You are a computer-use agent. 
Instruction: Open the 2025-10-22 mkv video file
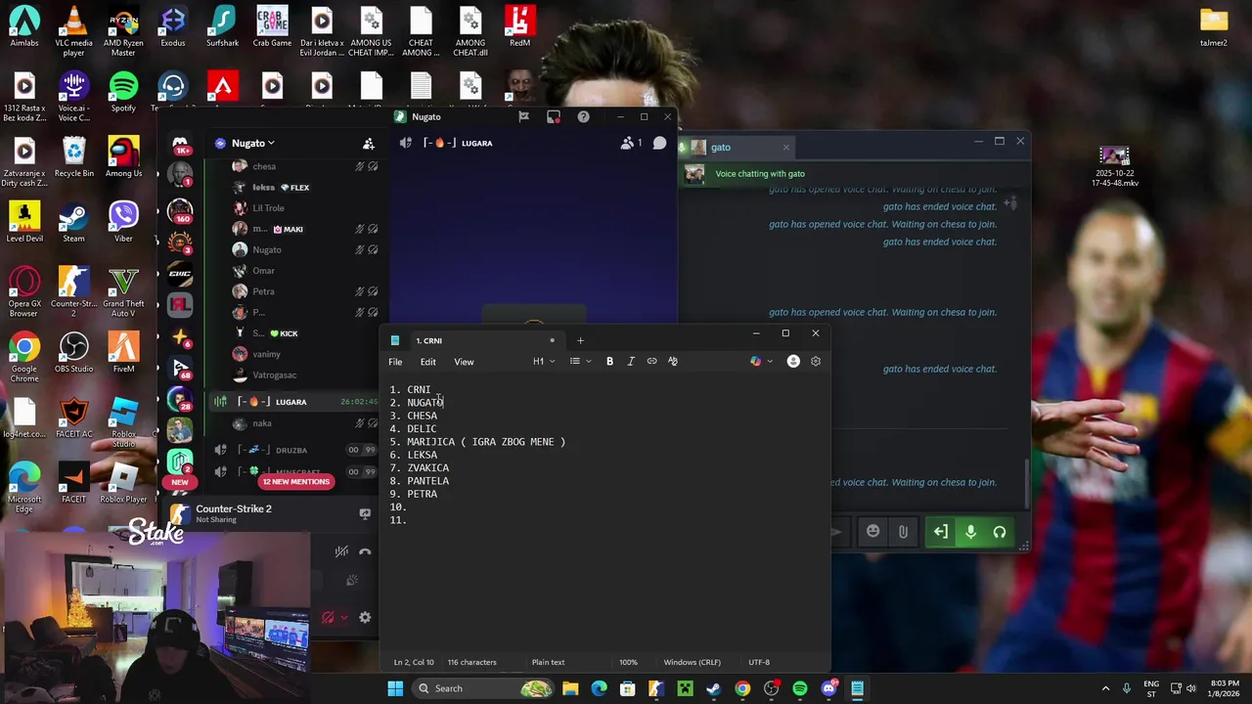pyautogui.click(x=1115, y=166)
